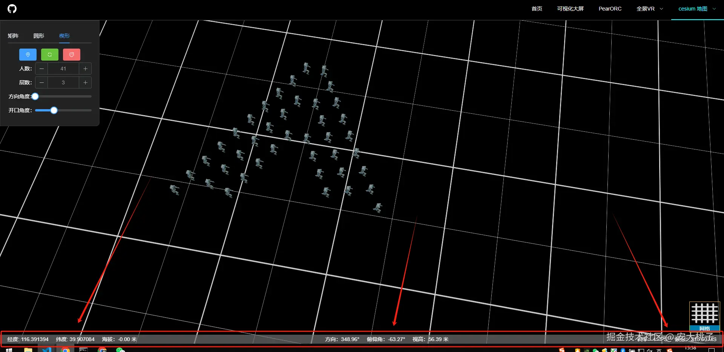The height and width of the screenshot is (352, 724).
Task: Click the Bluetooth tray icon
Action: click(623, 350)
